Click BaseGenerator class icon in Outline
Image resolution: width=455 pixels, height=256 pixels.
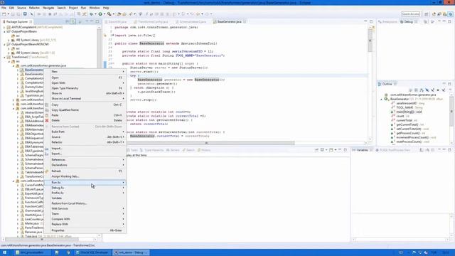(x=386, y=99)
